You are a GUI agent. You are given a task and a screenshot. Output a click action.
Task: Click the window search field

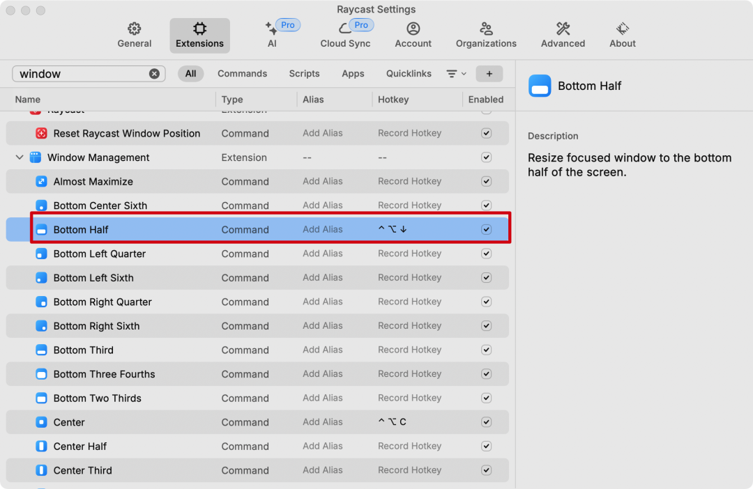click(89, 73)
